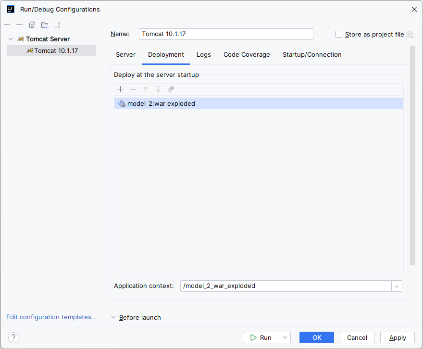Open the help question mark
Screen dimensions: 423x349
coord(13,337)
